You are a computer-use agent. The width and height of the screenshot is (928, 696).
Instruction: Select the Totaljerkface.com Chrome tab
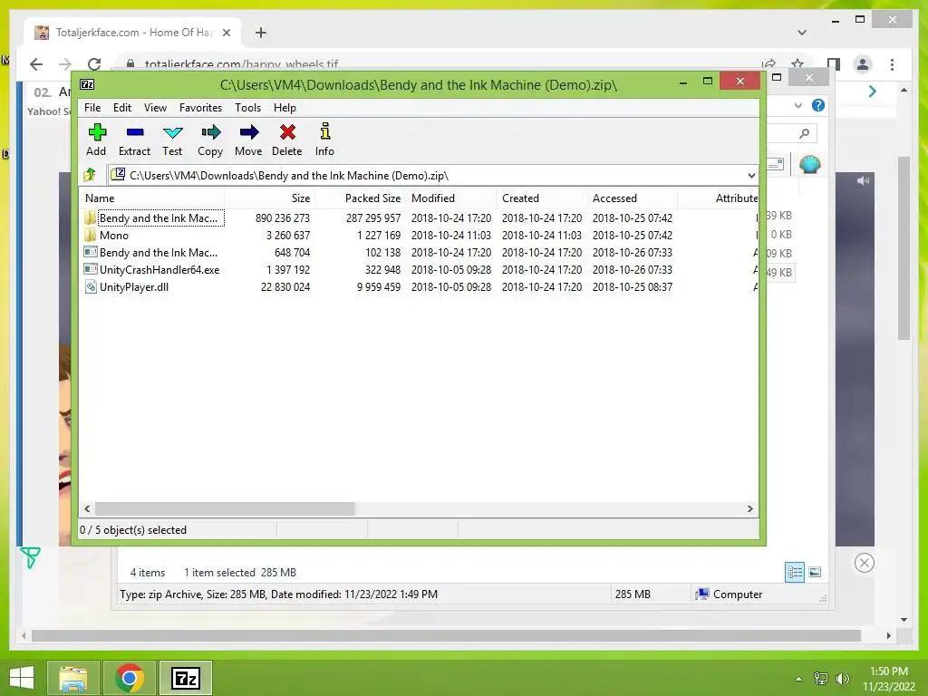[132, 33]
